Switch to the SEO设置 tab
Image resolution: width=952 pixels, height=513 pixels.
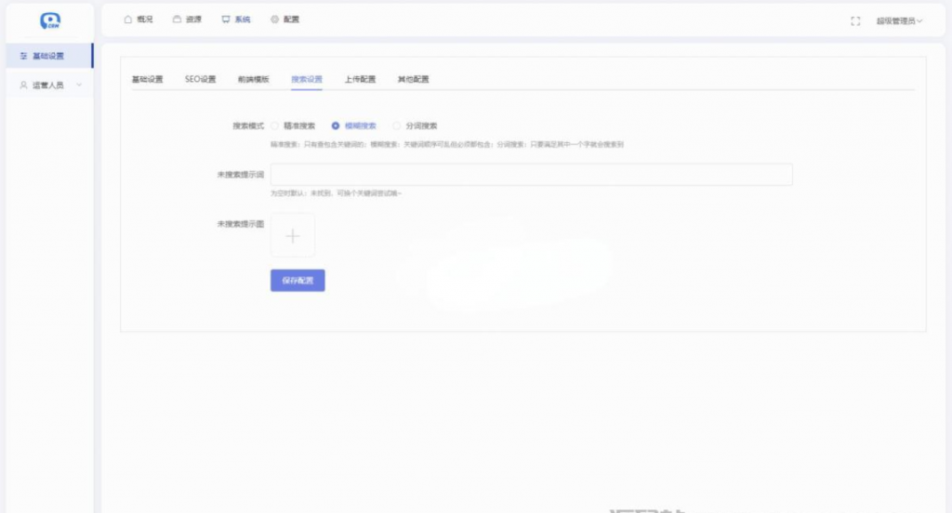[x=201, y=80]
